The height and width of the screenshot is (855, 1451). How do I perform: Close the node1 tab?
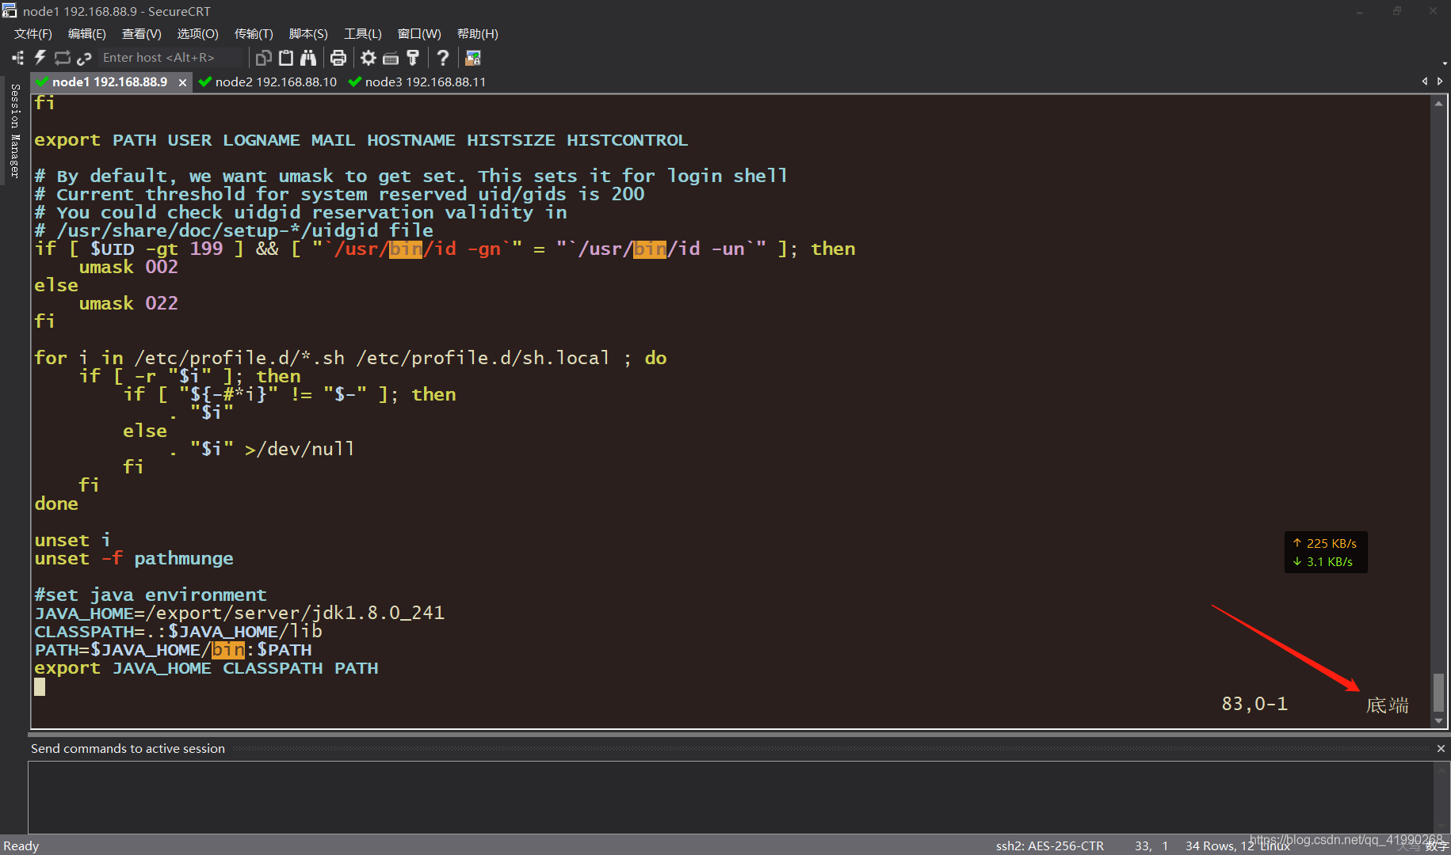click(182, 82)
